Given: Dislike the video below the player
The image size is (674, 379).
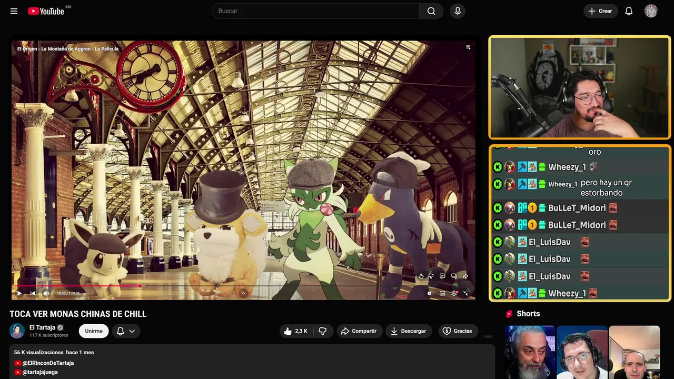Looking at the screenshot, I should click(x=323, y=331).
